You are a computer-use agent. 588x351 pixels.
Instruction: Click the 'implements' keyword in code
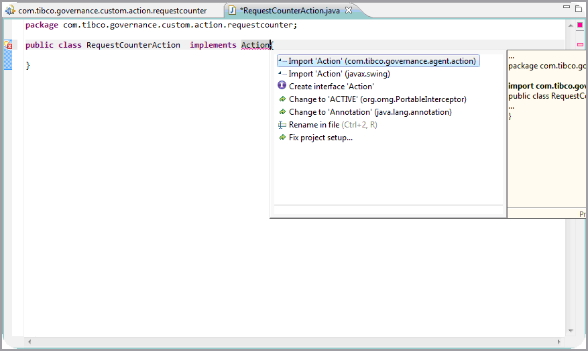pos(213,45)
